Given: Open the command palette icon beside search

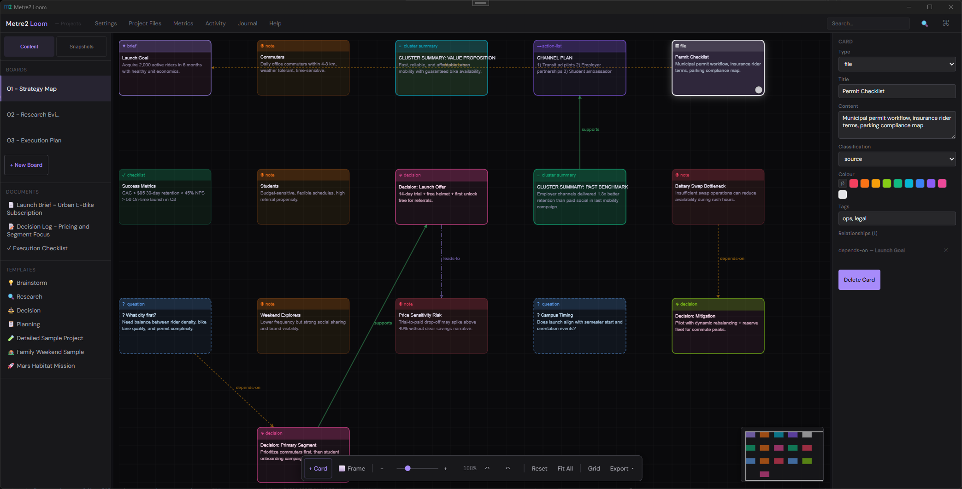Looking at the screenshot, I should (946, 23).
